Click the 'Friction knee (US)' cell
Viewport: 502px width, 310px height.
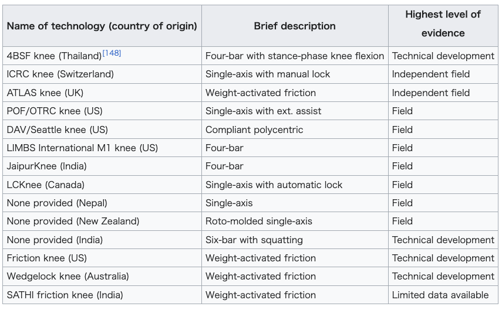(x=102, y=258)
